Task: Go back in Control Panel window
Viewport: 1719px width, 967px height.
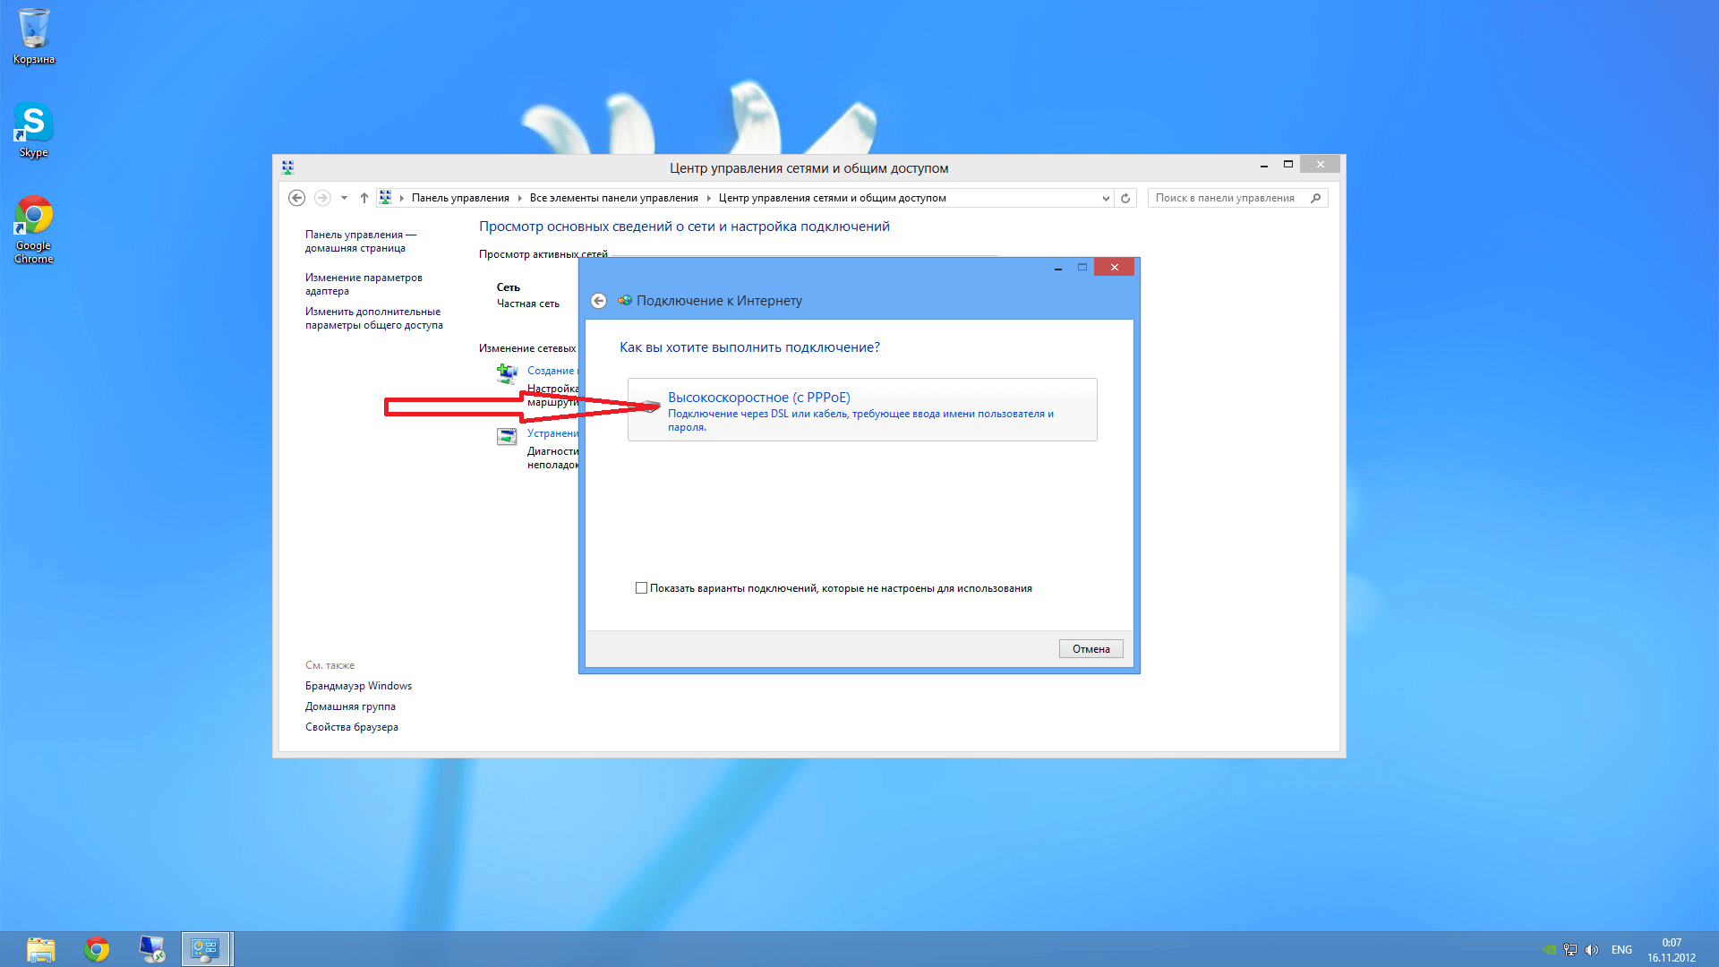Action: coord(297,198)
